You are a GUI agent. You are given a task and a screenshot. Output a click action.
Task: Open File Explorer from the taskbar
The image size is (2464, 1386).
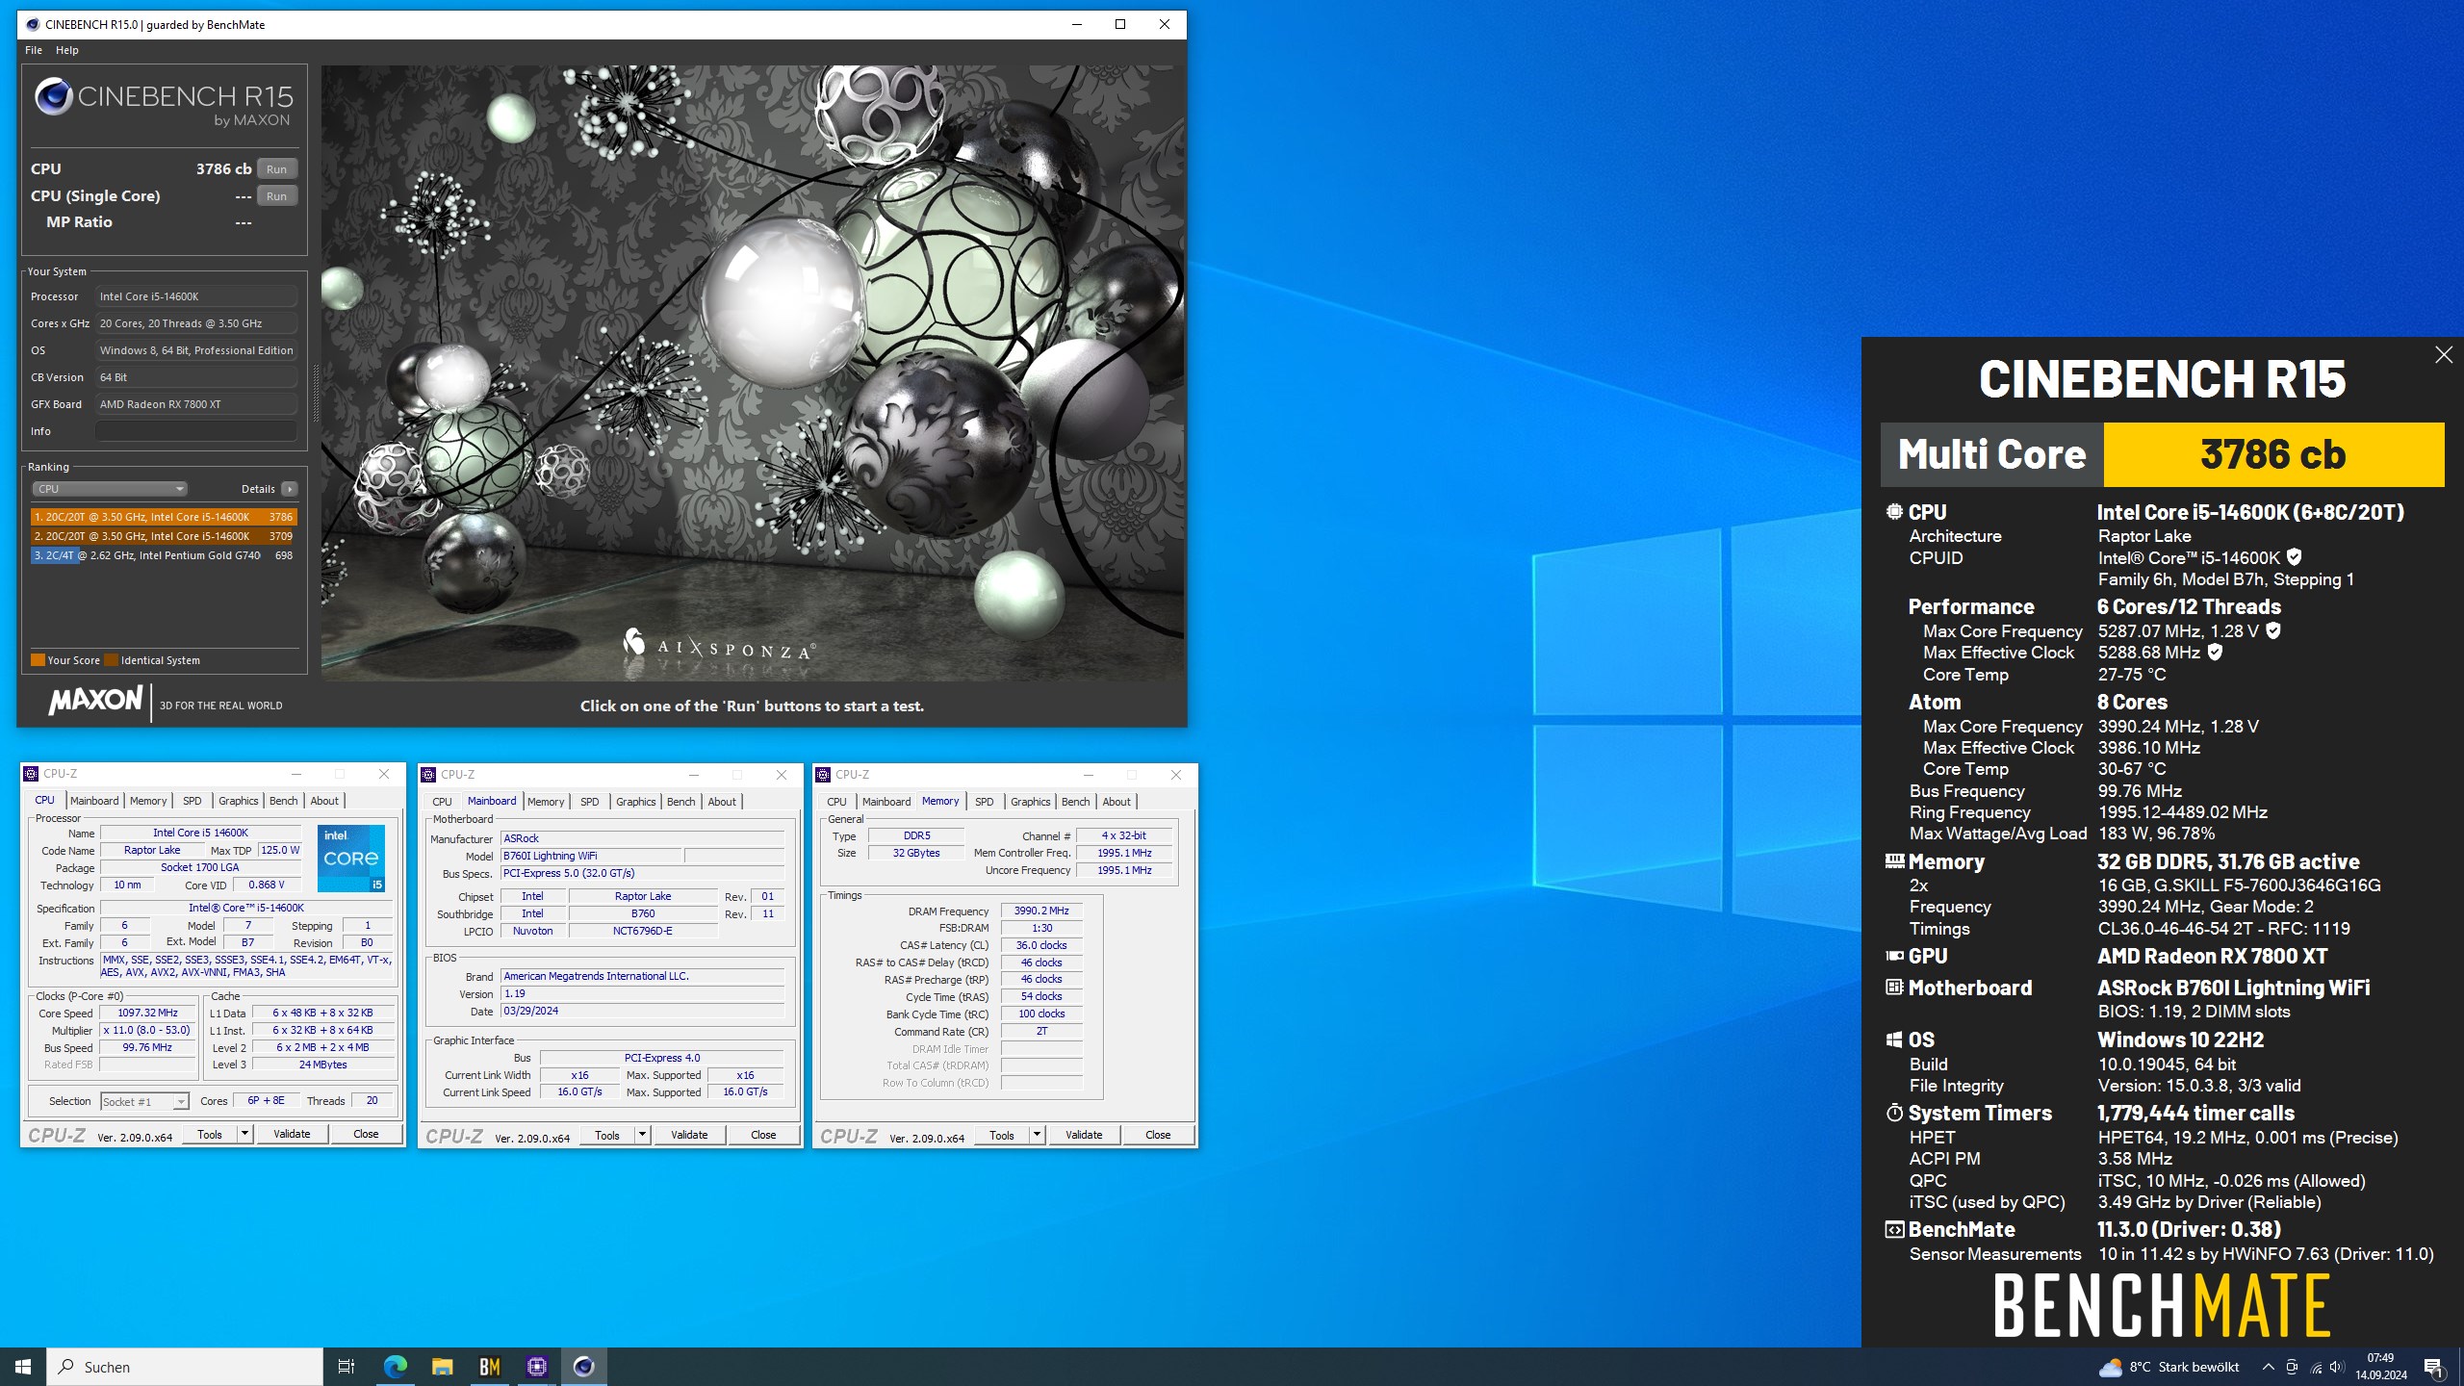pos(442,1366)
